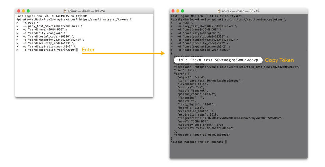Click the "brand": "Visa" line
Image resolution: width=325 pixels, height=167 pixels.
click(x=191, y=108)
